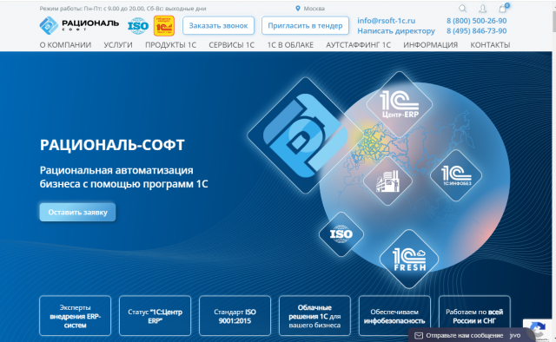
Task: Click the Оставить заявку button
Action: (x=77, y=213)
